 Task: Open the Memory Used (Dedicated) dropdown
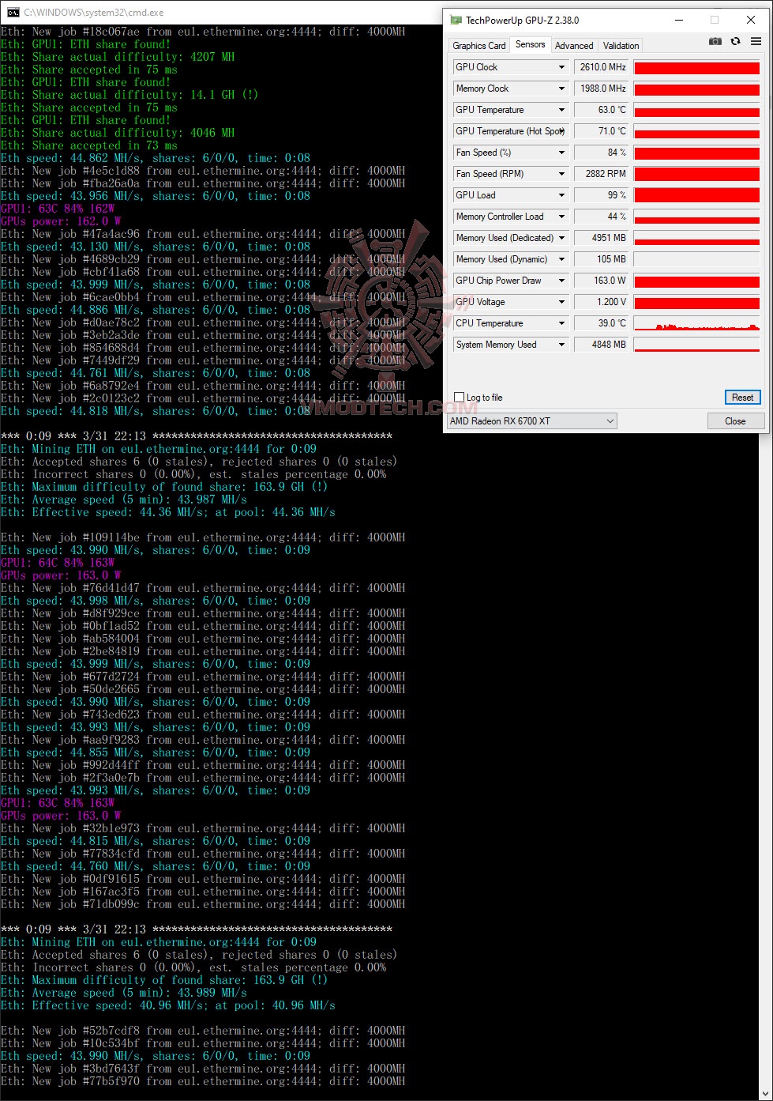coord(561,238)
